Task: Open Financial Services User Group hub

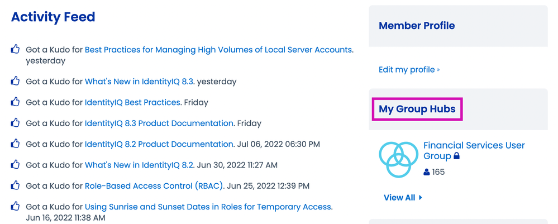Action: tap(474, 146)
